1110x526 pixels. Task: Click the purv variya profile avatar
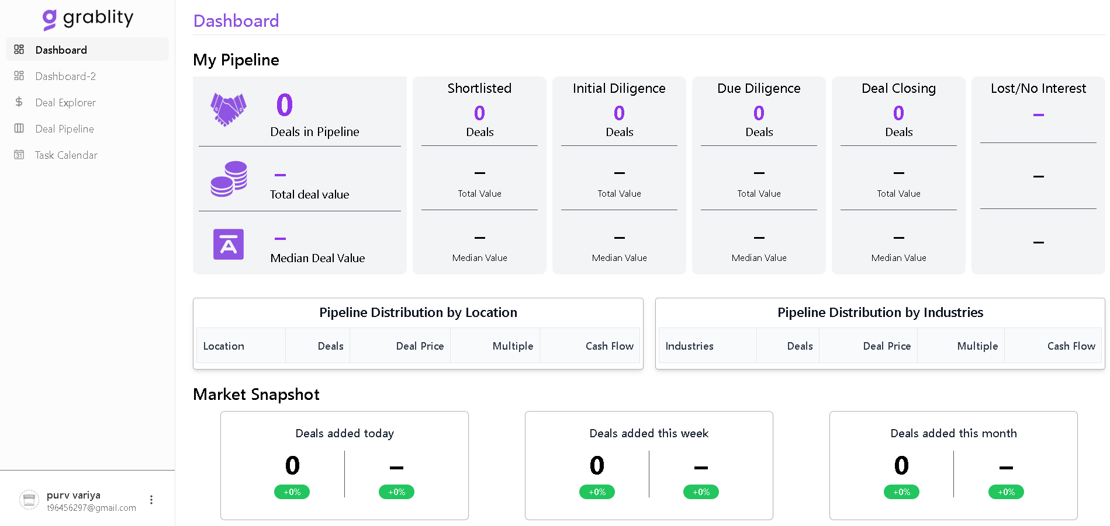coord(29,500)
